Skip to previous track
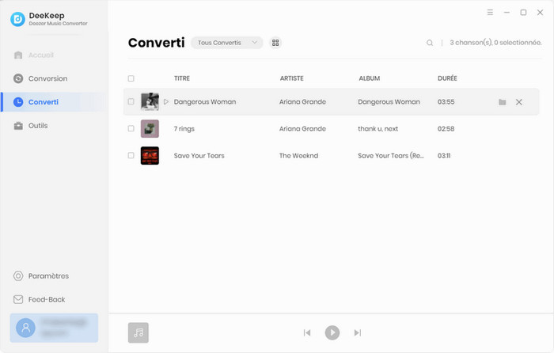Screen dimensions: 554x353 [x=307, y=333]
